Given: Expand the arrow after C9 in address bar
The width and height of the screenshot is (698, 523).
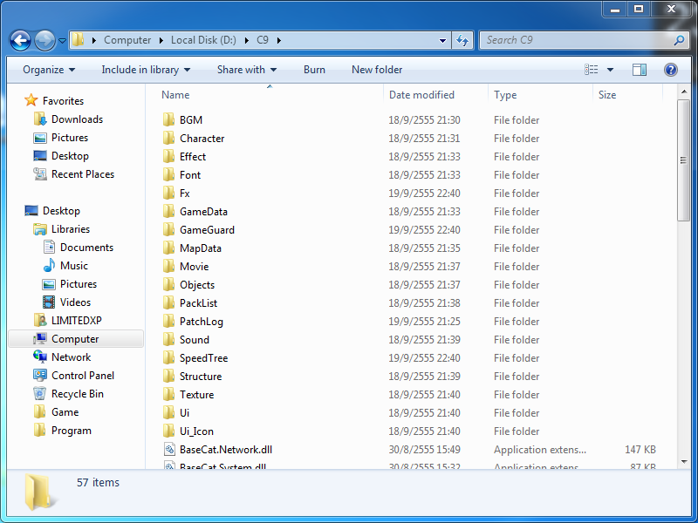Looking at the screenshot, I should tap(279, 40).
